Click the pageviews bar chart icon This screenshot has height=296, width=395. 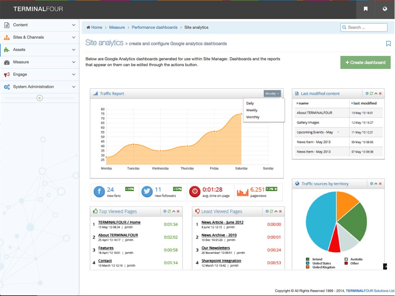pyautogui.click(x=243, y=193)
